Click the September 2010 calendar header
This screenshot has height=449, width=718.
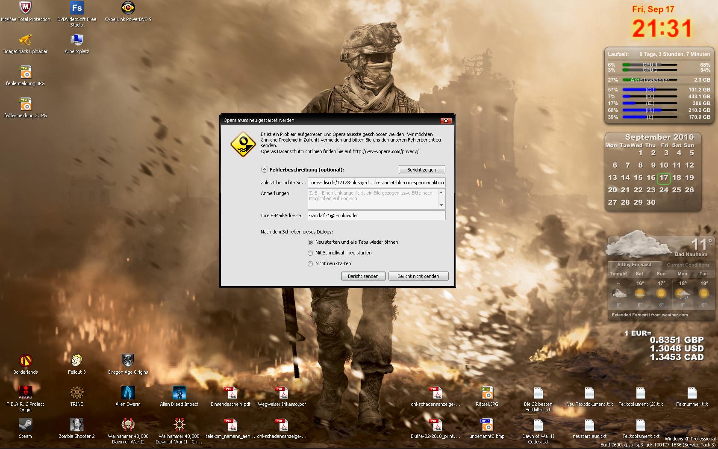pos(659,137)
